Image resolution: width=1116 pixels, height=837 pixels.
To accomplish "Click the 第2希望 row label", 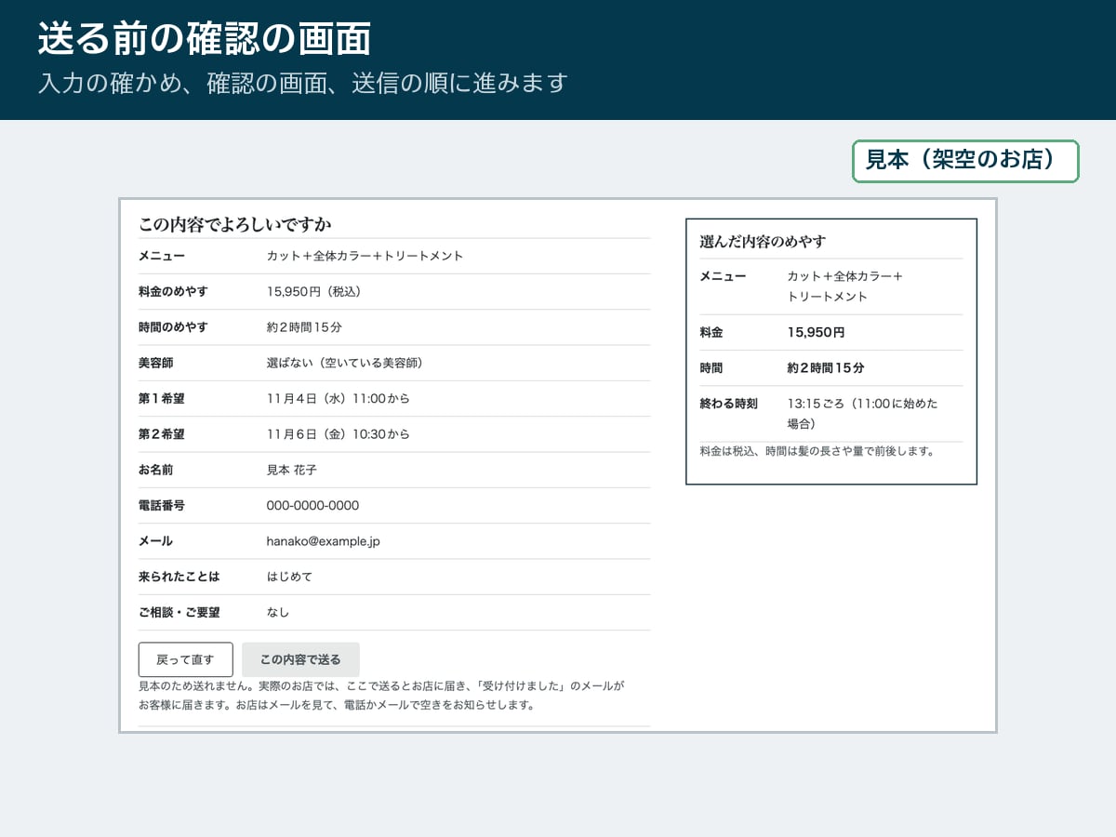I will coord(162,434).
